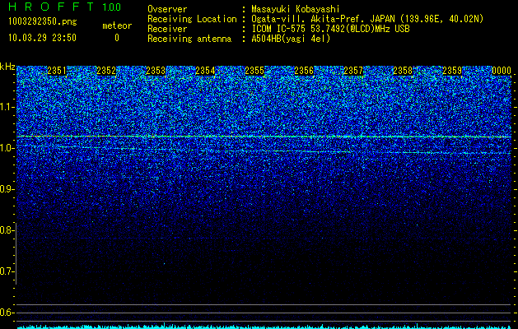Viewport: 518px width, 329px height.
Task: Click the date stamp 10.03.29 23:50
Action: (43, 38)
